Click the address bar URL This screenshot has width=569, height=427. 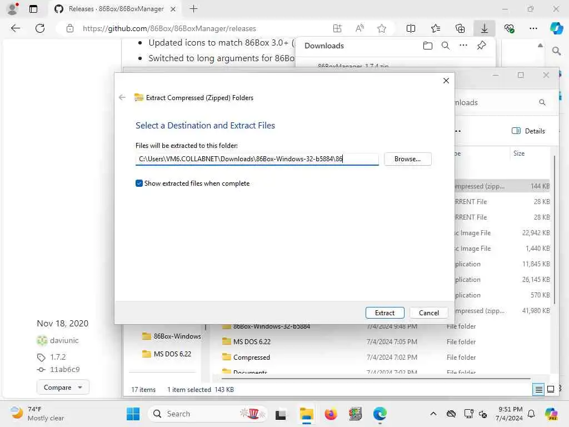click(169, 28)
